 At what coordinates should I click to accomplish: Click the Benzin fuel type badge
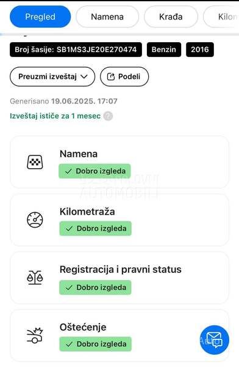pos(164,50)
